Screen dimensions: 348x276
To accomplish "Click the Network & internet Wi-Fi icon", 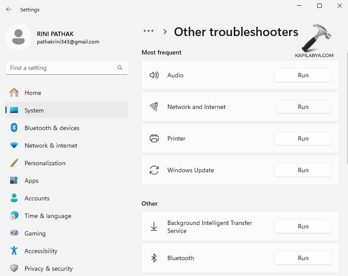I will (14, 145).
